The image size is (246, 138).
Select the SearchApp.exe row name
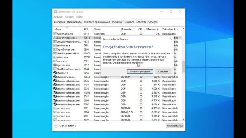click(x=65, y=34)
